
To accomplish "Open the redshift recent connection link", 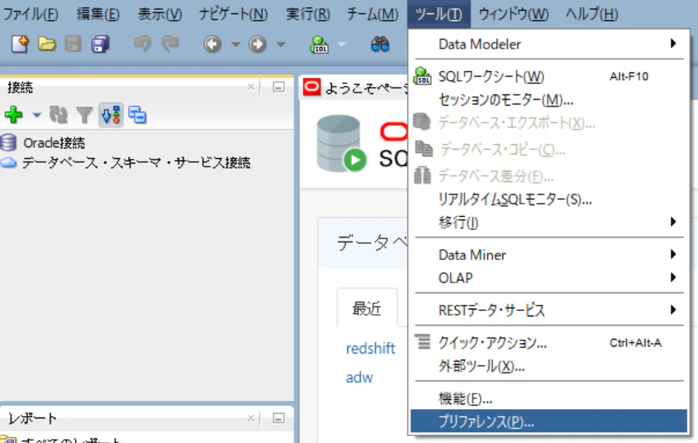I will coord(370,348).
